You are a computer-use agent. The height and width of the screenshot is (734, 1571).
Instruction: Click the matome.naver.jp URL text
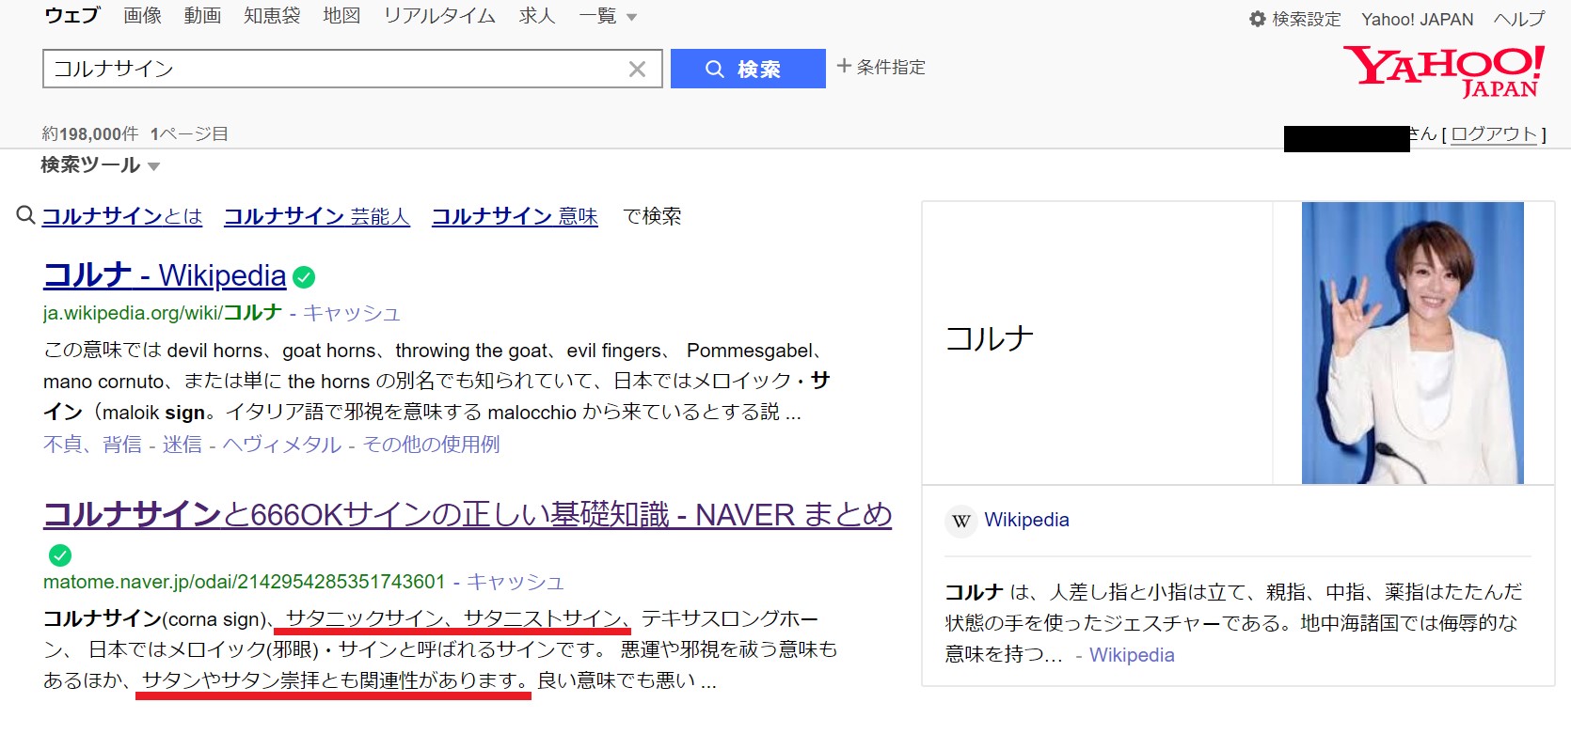point(244,582)
